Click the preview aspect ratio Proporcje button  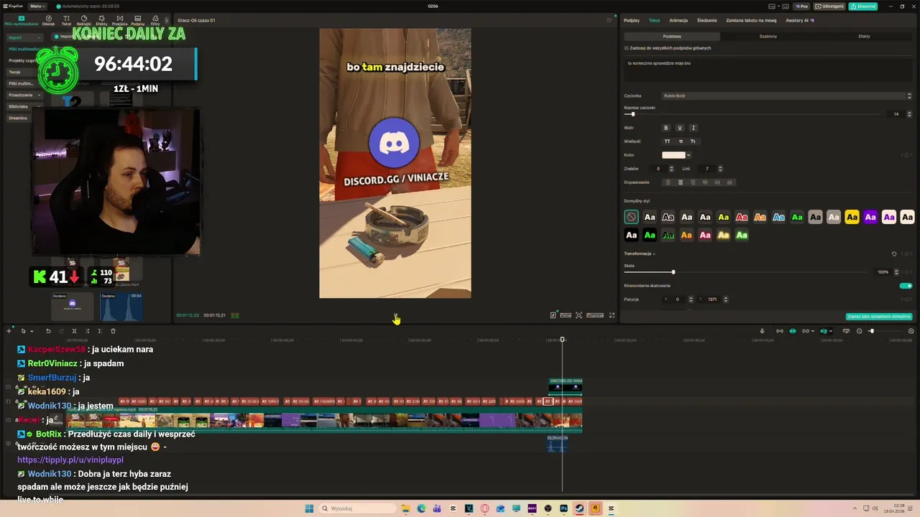pos(595,315)
